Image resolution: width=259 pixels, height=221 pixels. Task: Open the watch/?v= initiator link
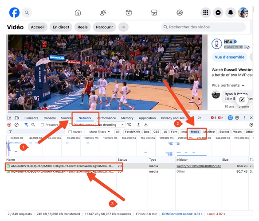199,166
